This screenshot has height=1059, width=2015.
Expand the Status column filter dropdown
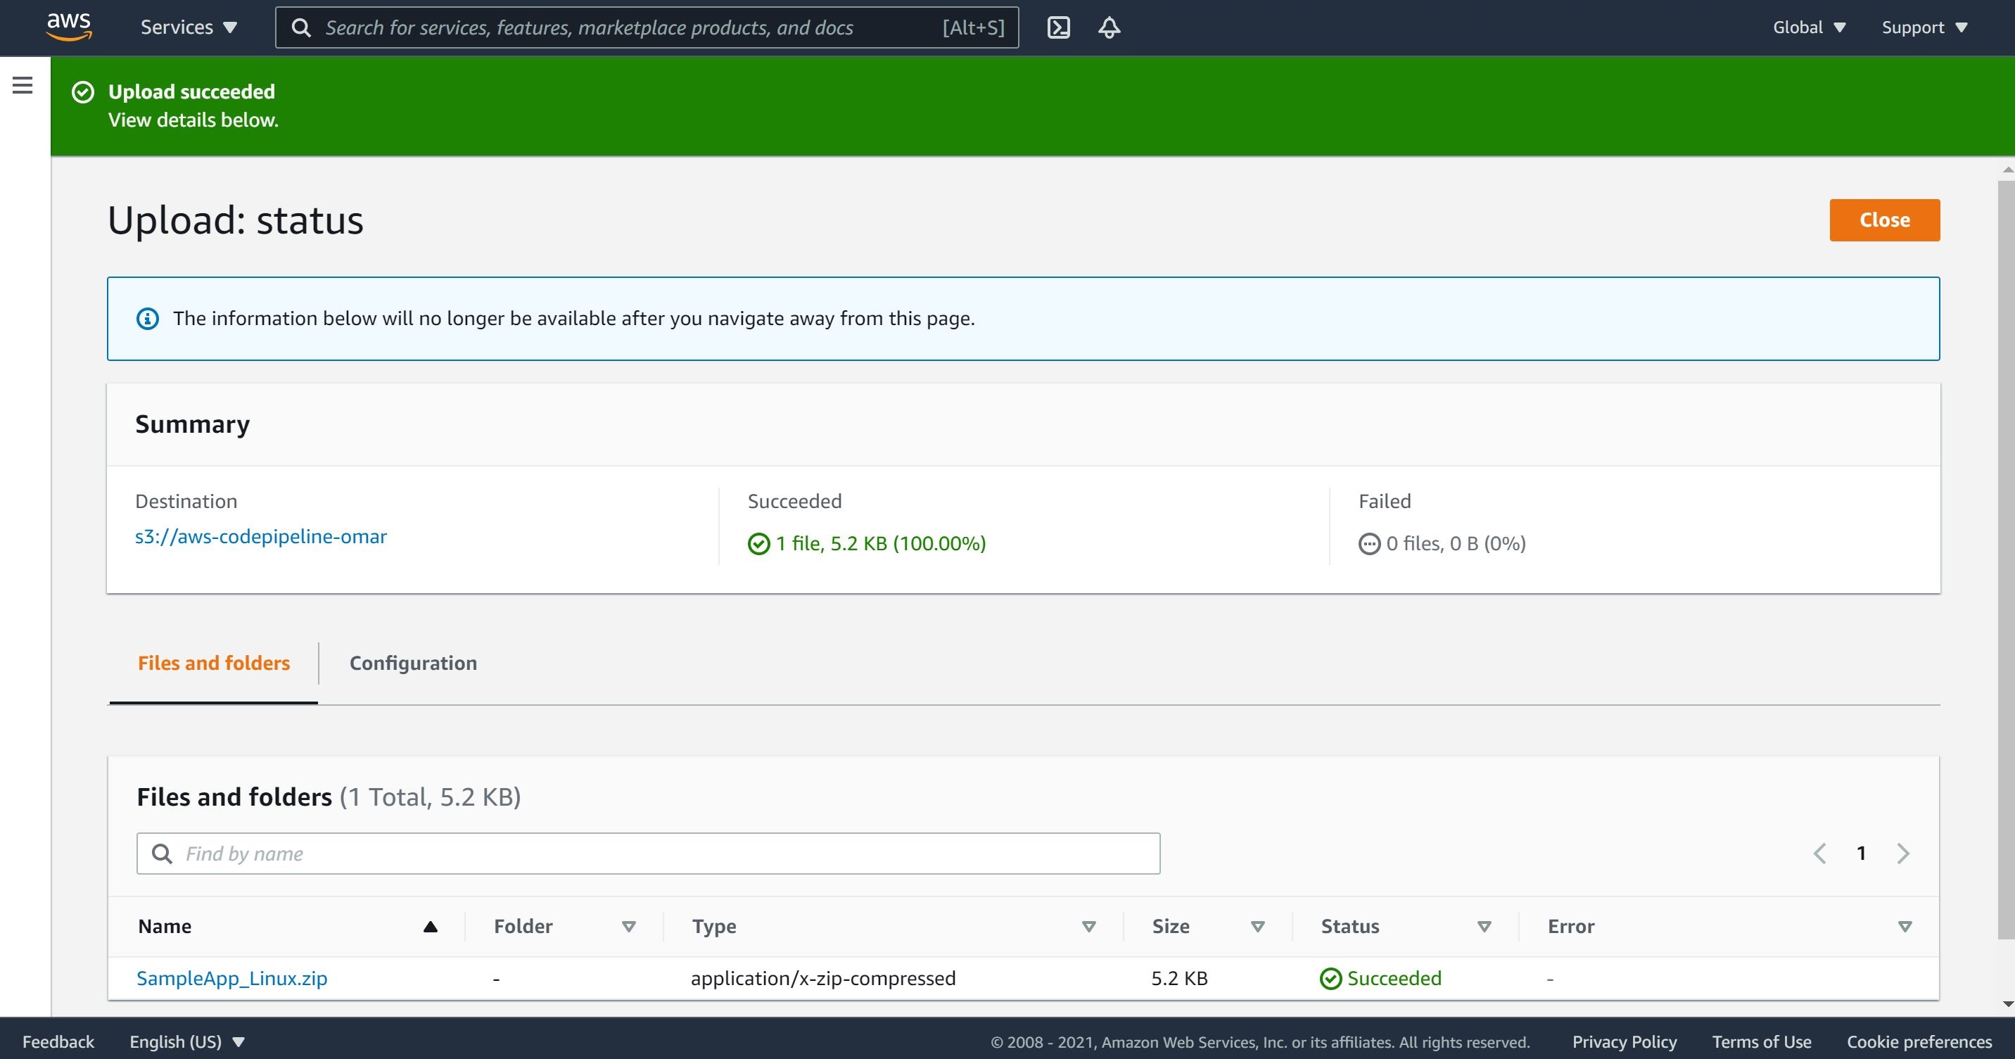1483,925
